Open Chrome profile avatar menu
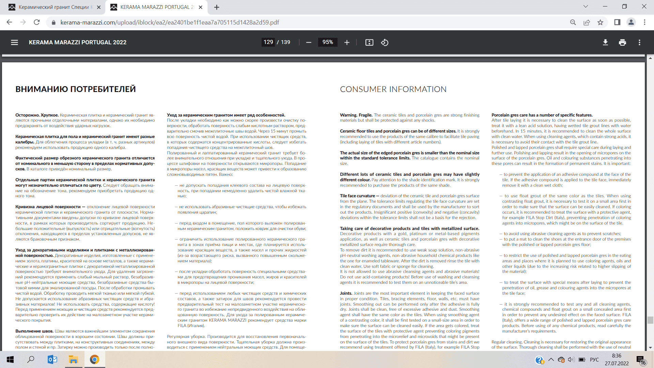The width and height of the screenshot is (654, 368). (x=631, y=22)
